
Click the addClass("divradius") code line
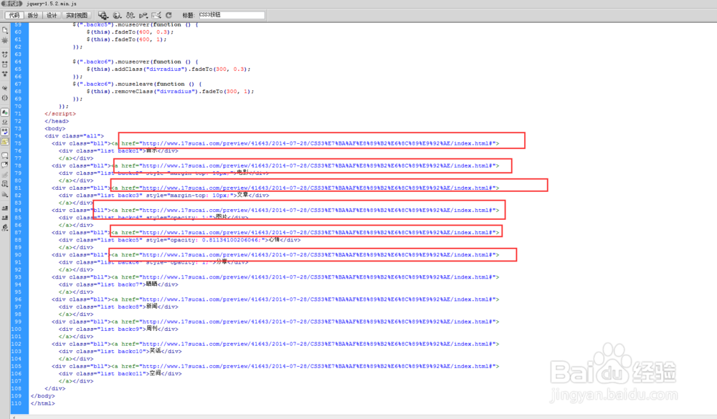[x=168, y=69]
